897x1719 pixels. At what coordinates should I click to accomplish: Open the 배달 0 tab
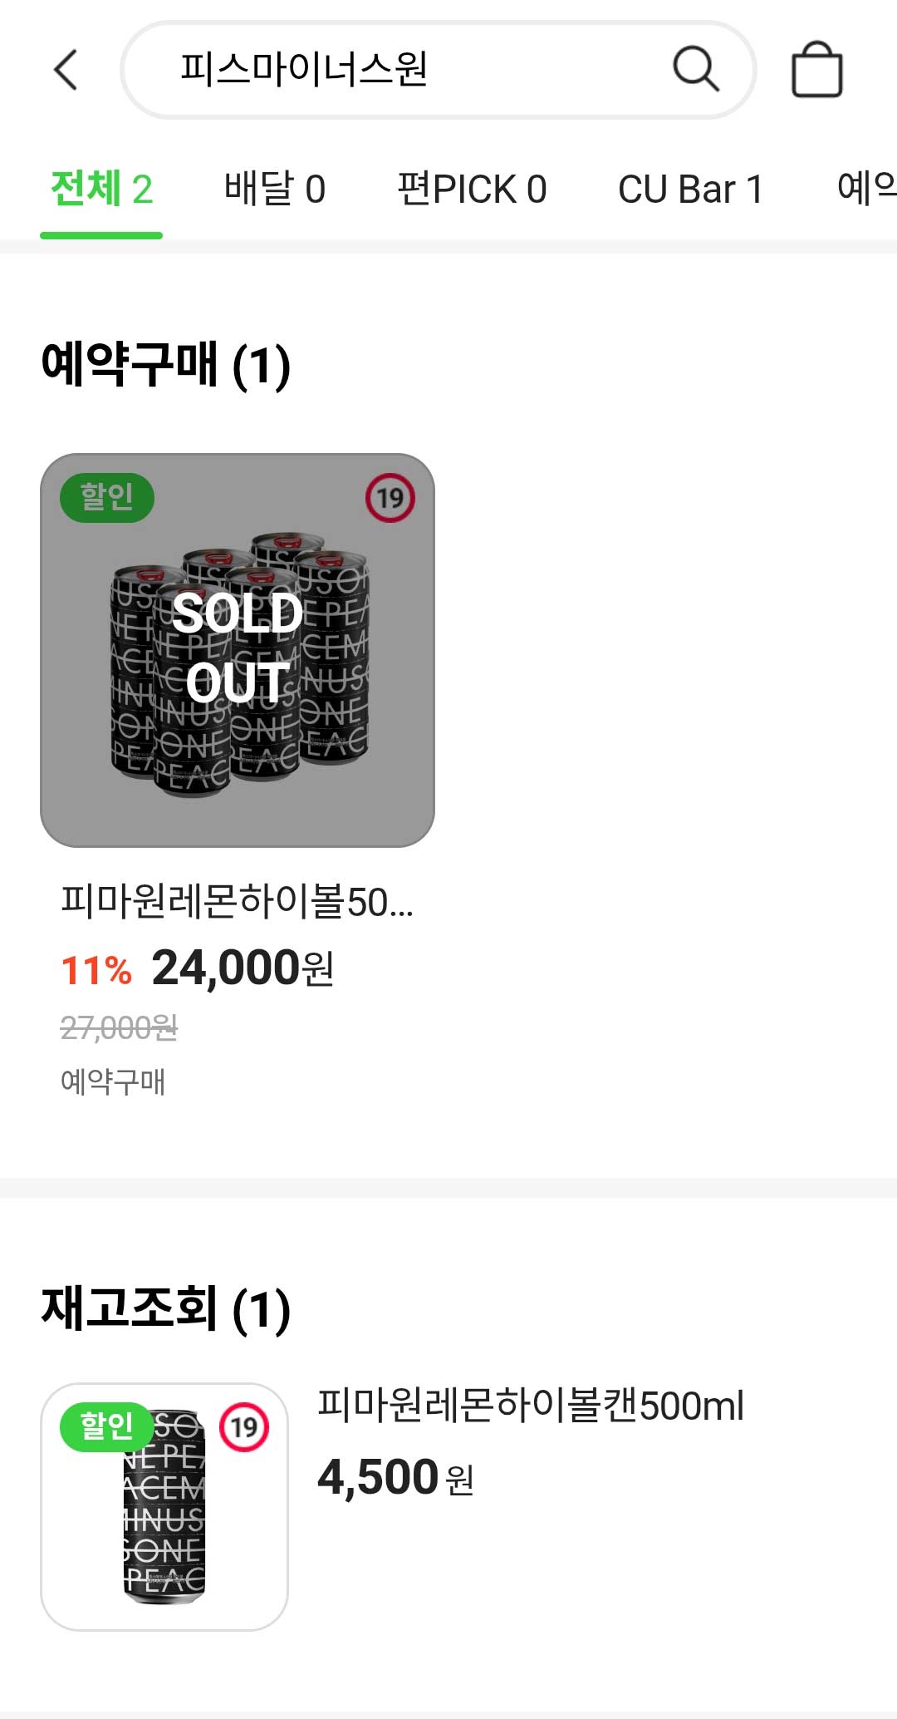(x=276, y=190)
